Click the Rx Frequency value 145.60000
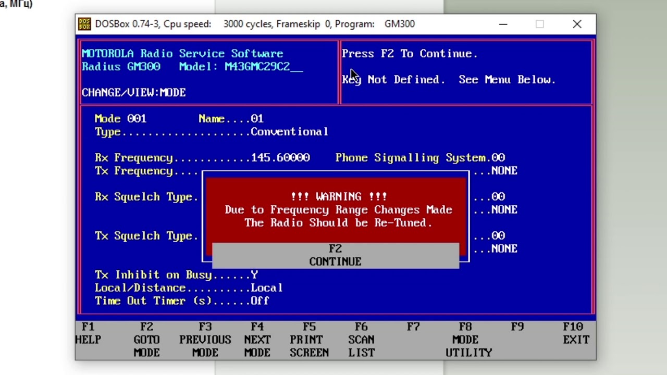 [280, 158]
